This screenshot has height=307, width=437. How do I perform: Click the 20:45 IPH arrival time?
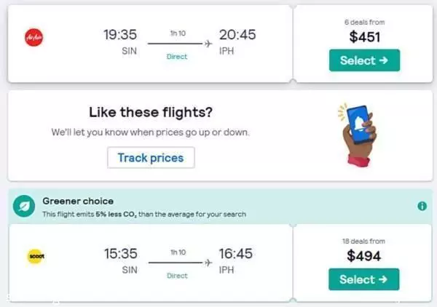237,35
